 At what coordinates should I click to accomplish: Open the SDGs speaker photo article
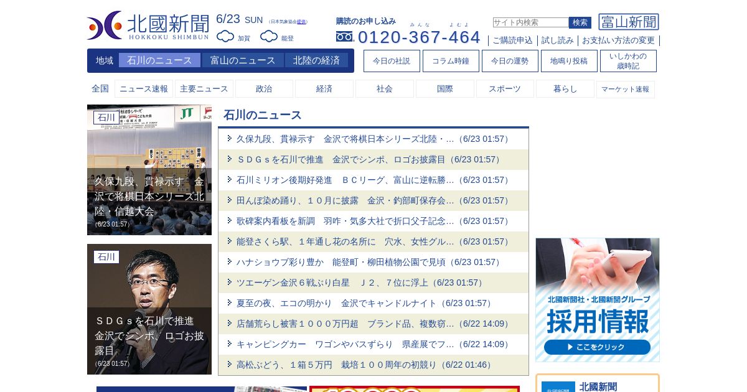coord(149,309)
